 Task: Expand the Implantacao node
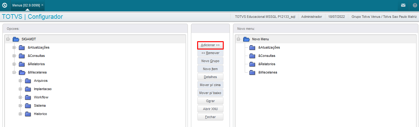[20, 89]
